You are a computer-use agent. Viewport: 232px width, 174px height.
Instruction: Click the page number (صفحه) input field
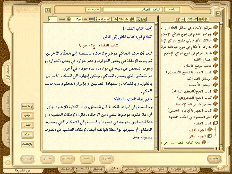(x=53, y=19)
